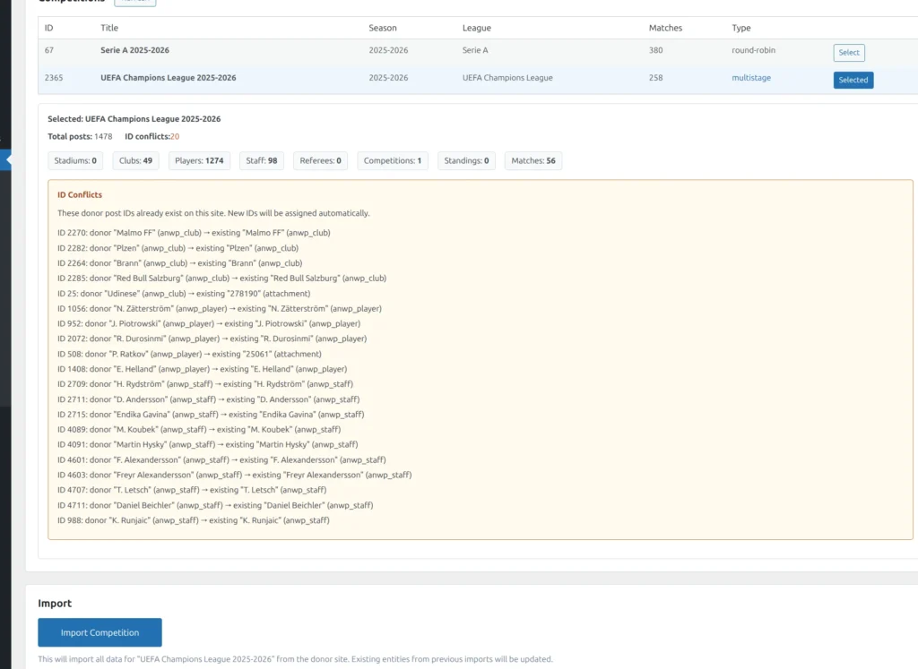Click the Players: 1274 count badge
Screen dimensions: 918x669
point(199,161)
